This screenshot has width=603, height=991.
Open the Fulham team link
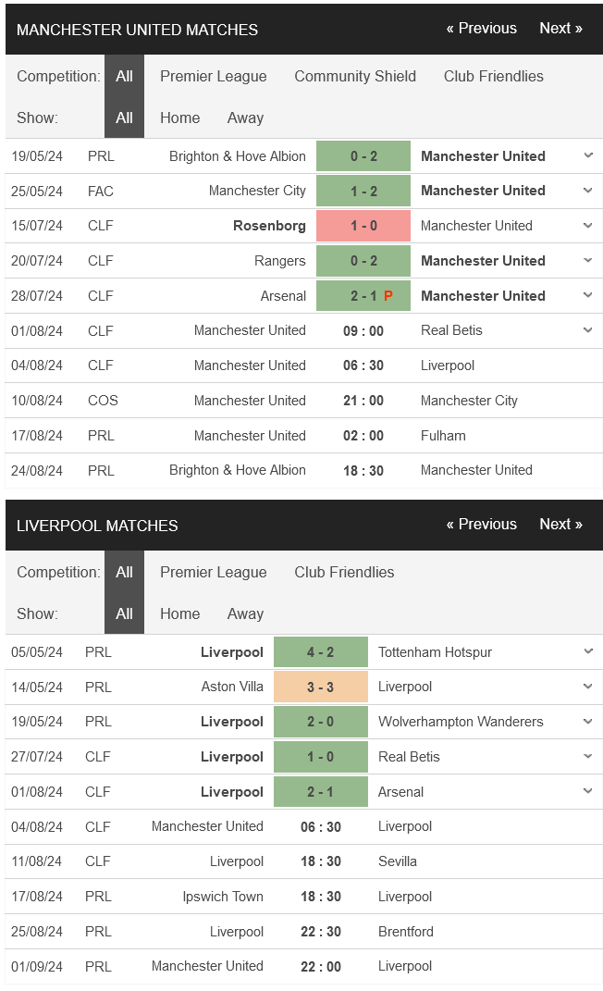(x=443, y=436)
